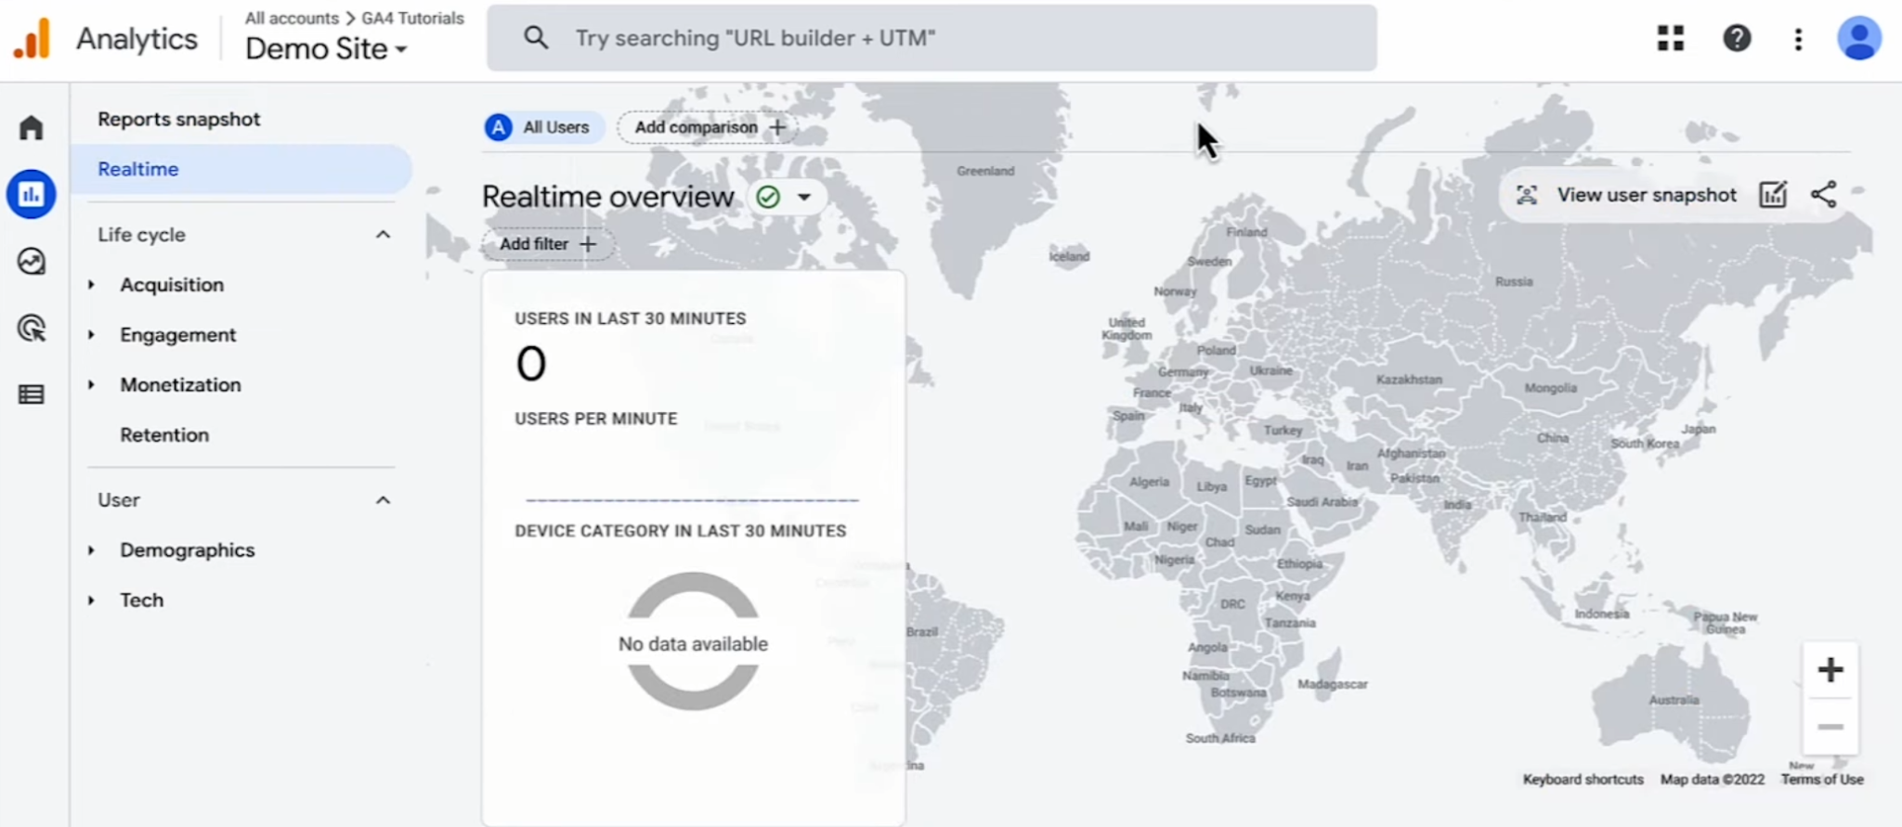The width and height of the screenshot is (1902, 827).
Task: Select the Reports bar-chart icon
Action: pos(32,194)
